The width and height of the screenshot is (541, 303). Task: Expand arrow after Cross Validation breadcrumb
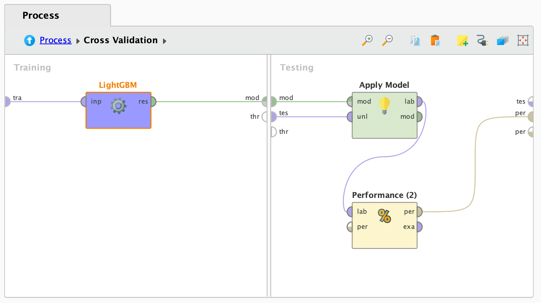[164, 41]
